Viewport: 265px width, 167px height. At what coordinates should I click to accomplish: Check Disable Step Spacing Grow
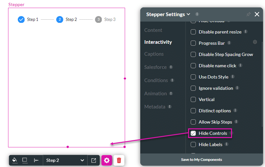pos(193,54)
